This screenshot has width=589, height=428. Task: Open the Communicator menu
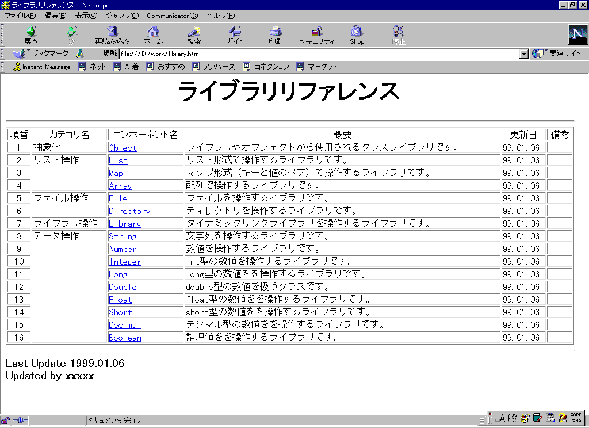(172, 16)
